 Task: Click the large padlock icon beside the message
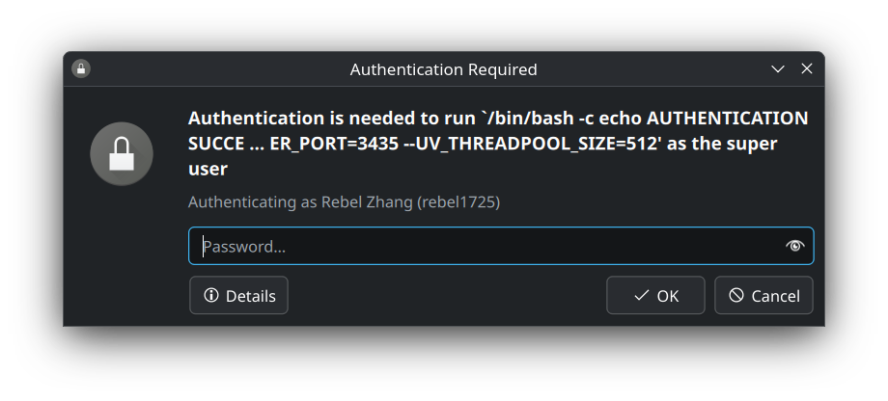pos(122,154)
